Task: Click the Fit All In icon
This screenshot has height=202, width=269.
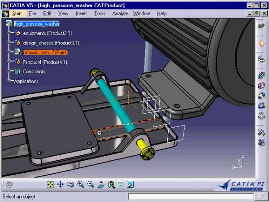Action: 50,184
